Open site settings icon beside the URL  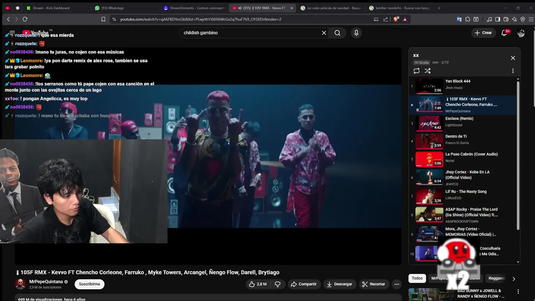pyautogui.click(x=114, y=19)
